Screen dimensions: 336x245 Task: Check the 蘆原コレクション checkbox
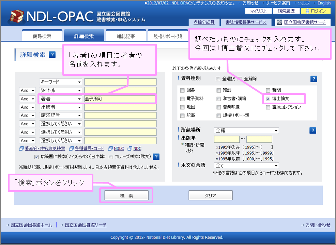[268, 107]
